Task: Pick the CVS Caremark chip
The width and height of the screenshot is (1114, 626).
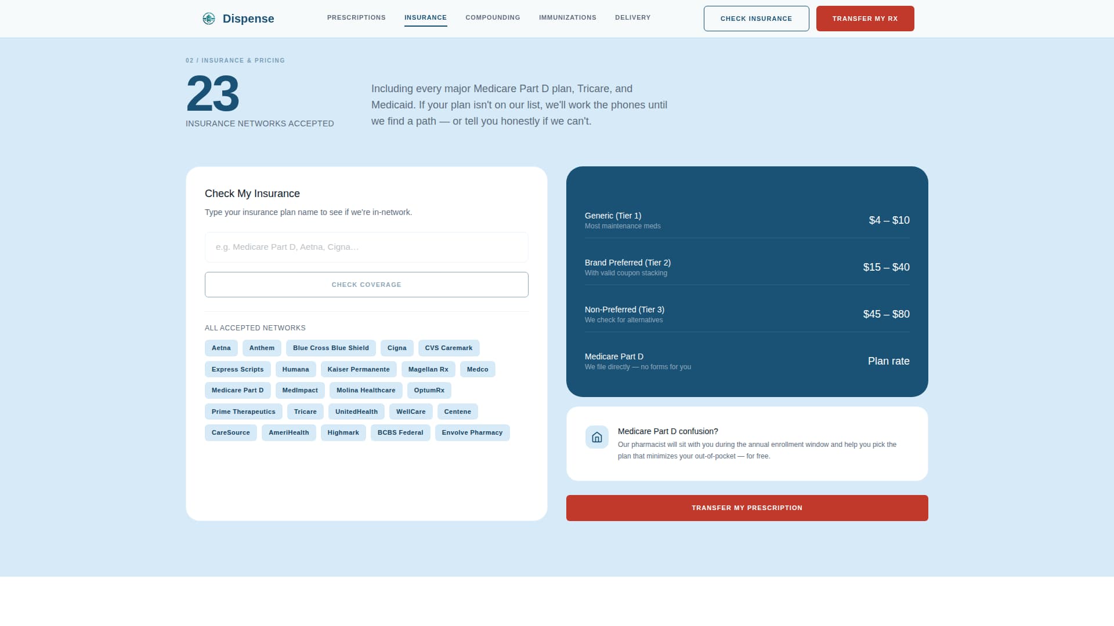Action: tap(449, 348)
